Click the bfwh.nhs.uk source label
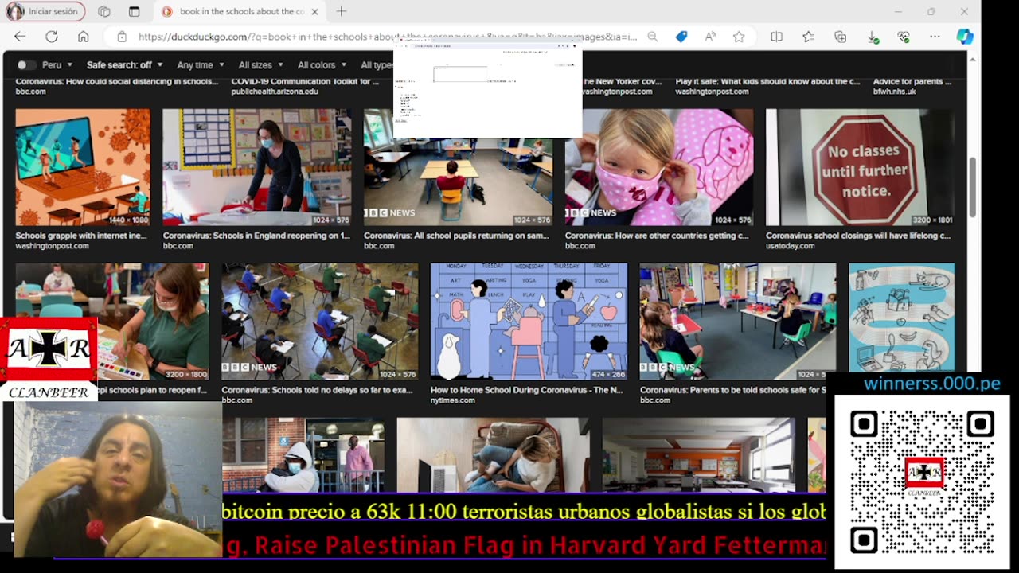Screen dimensions: 1019x573 click(x=895, y=92)
